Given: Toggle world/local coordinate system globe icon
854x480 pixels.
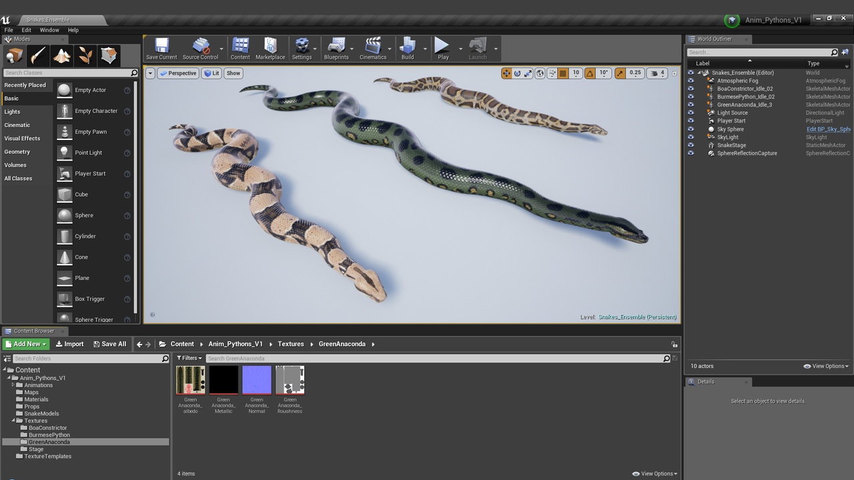Looking at the screenshot, I should pyautogui.click(x=540, y=73).
